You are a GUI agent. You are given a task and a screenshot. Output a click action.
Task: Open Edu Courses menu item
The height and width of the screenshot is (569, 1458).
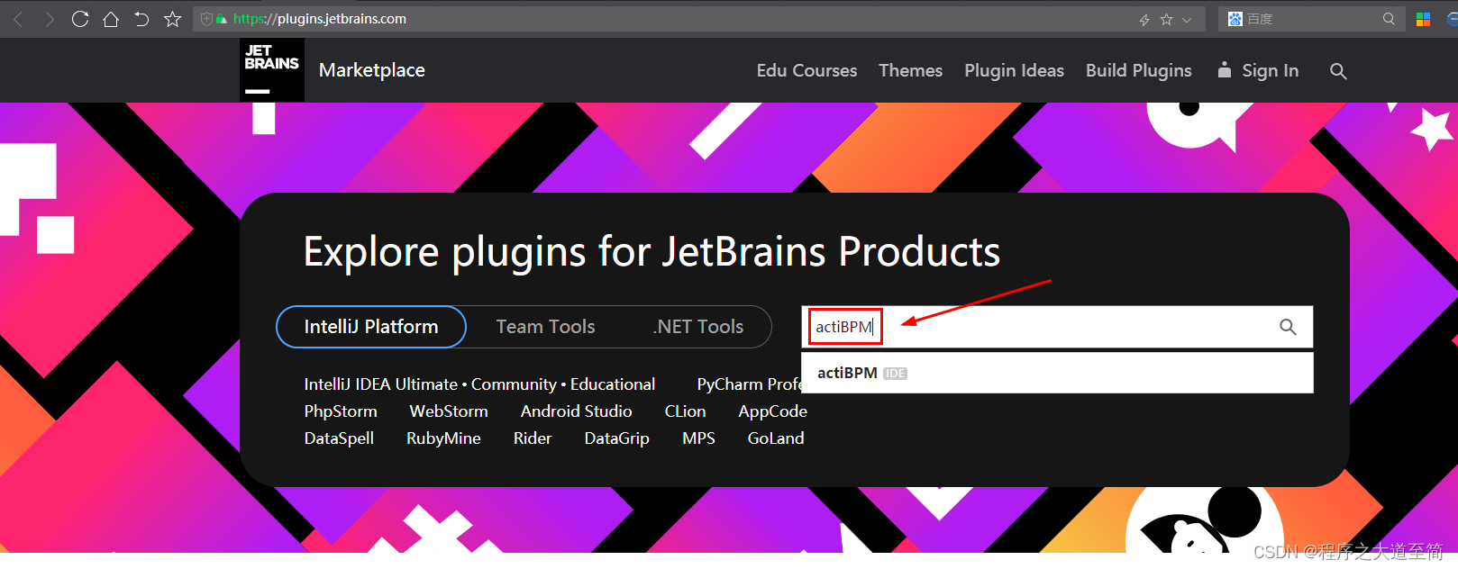806,70
